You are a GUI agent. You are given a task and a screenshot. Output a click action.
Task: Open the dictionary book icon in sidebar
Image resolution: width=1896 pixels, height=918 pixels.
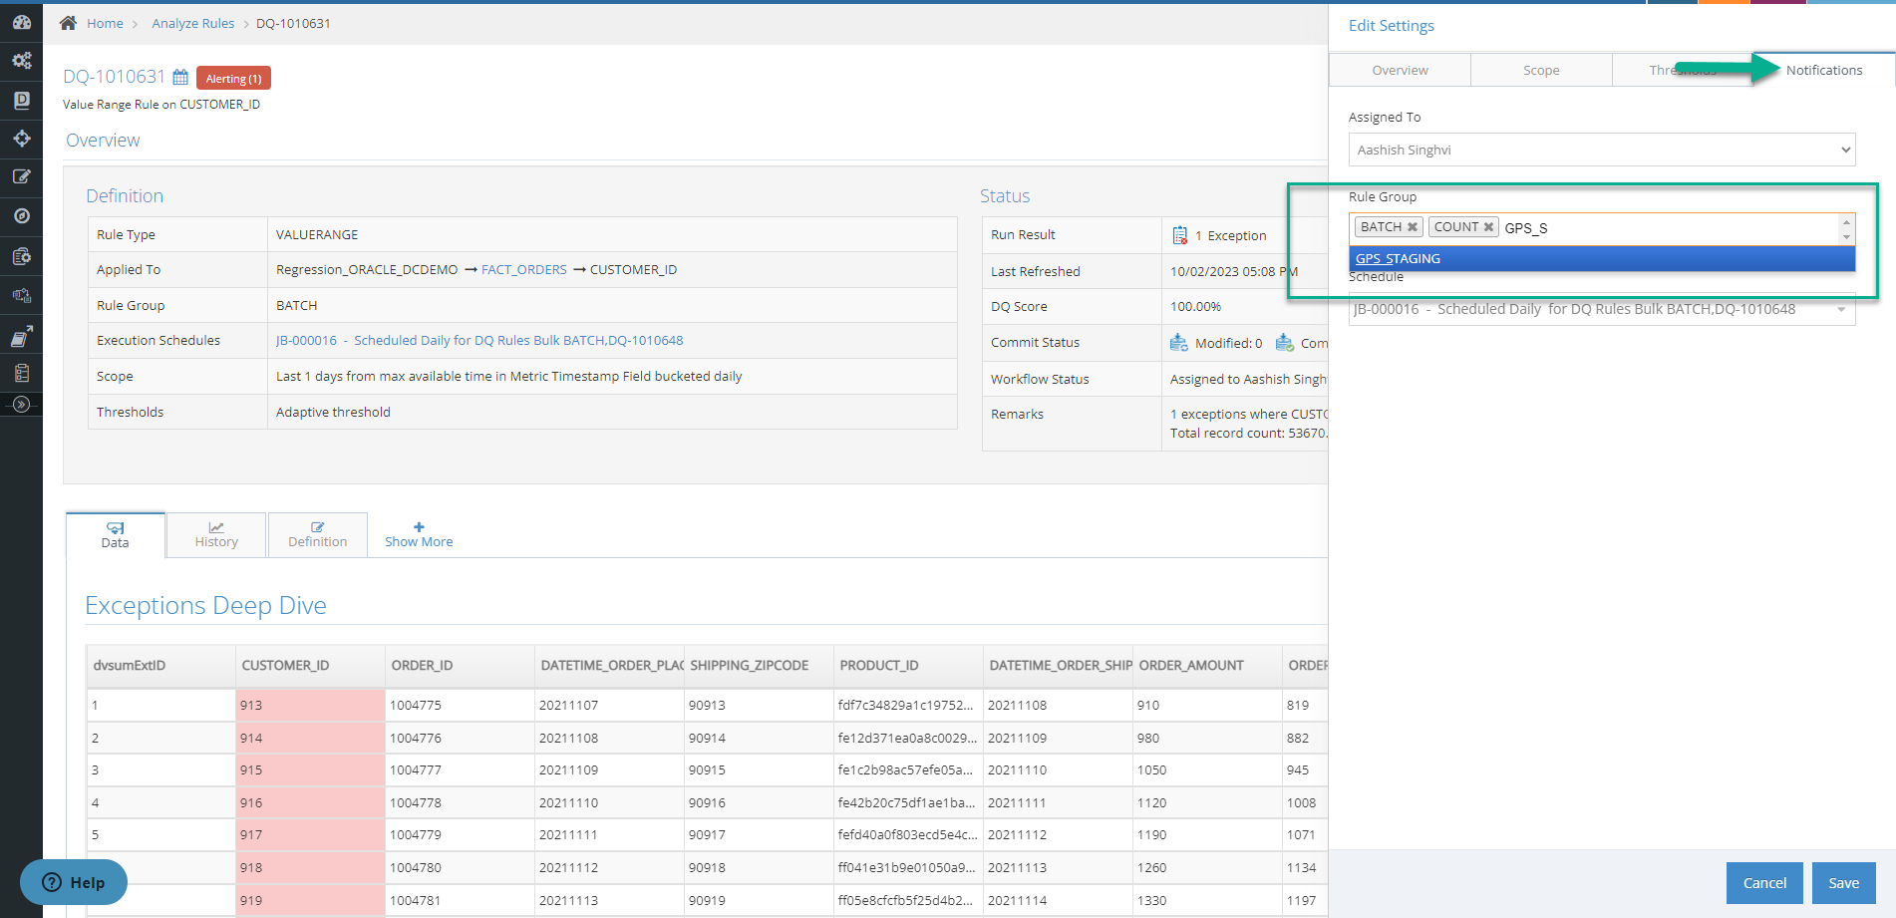21,100
